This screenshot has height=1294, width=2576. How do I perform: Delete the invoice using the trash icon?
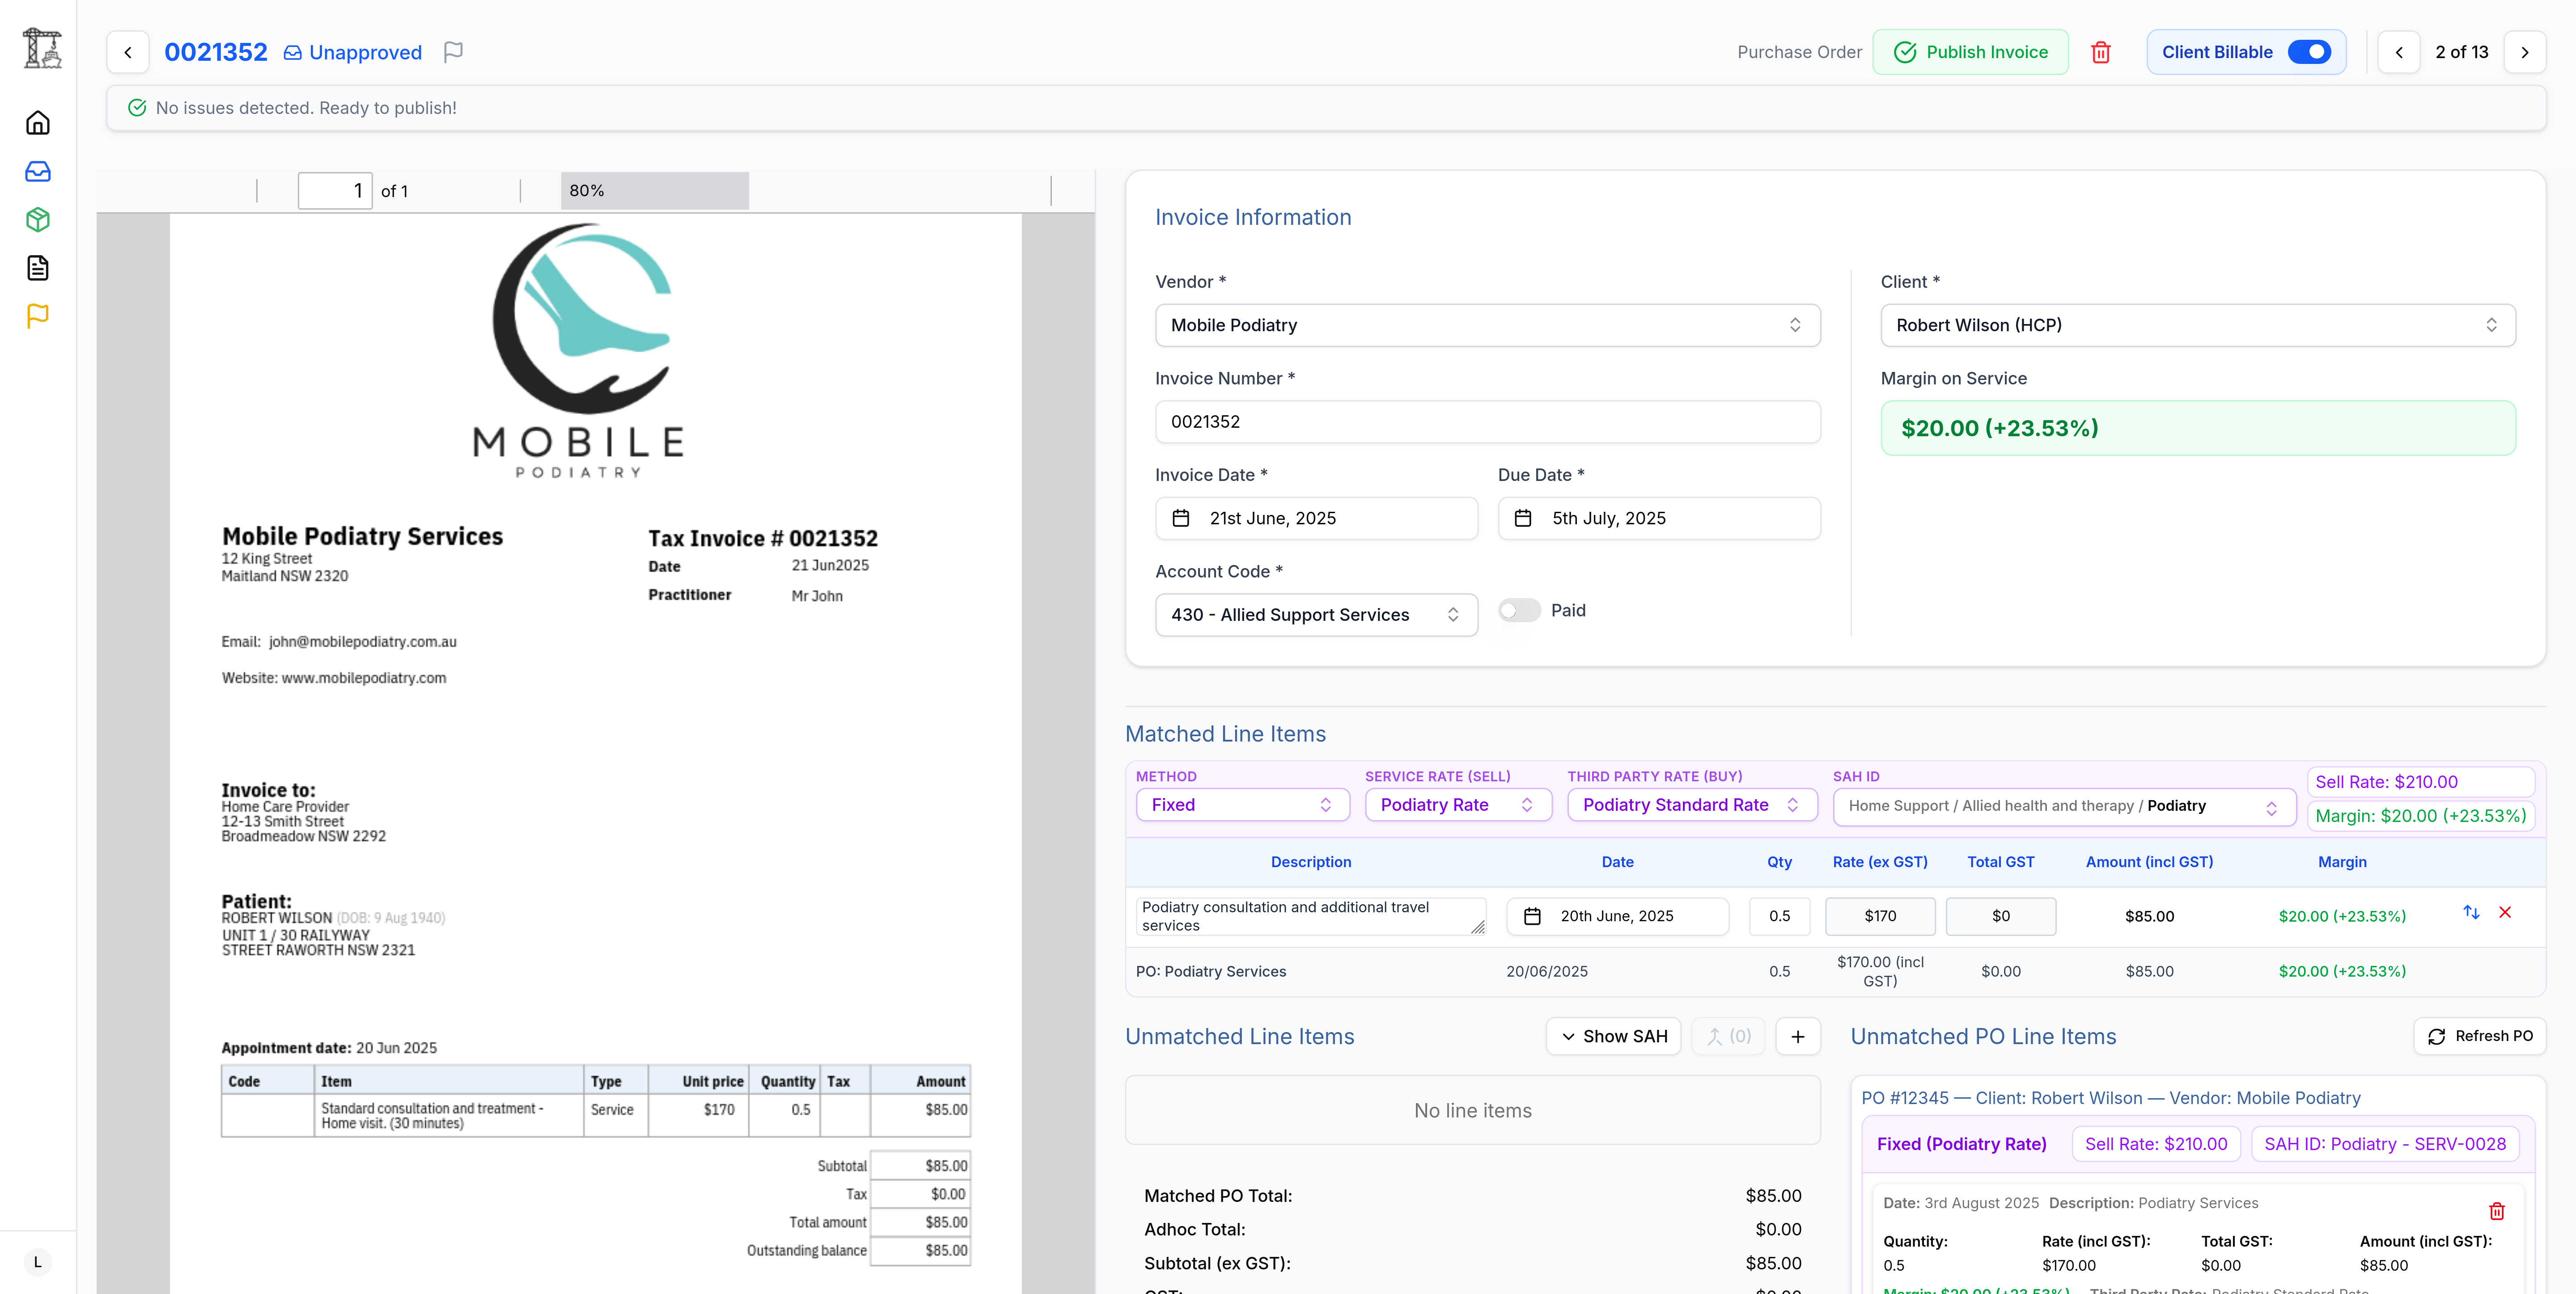(x=2101, y=52)
